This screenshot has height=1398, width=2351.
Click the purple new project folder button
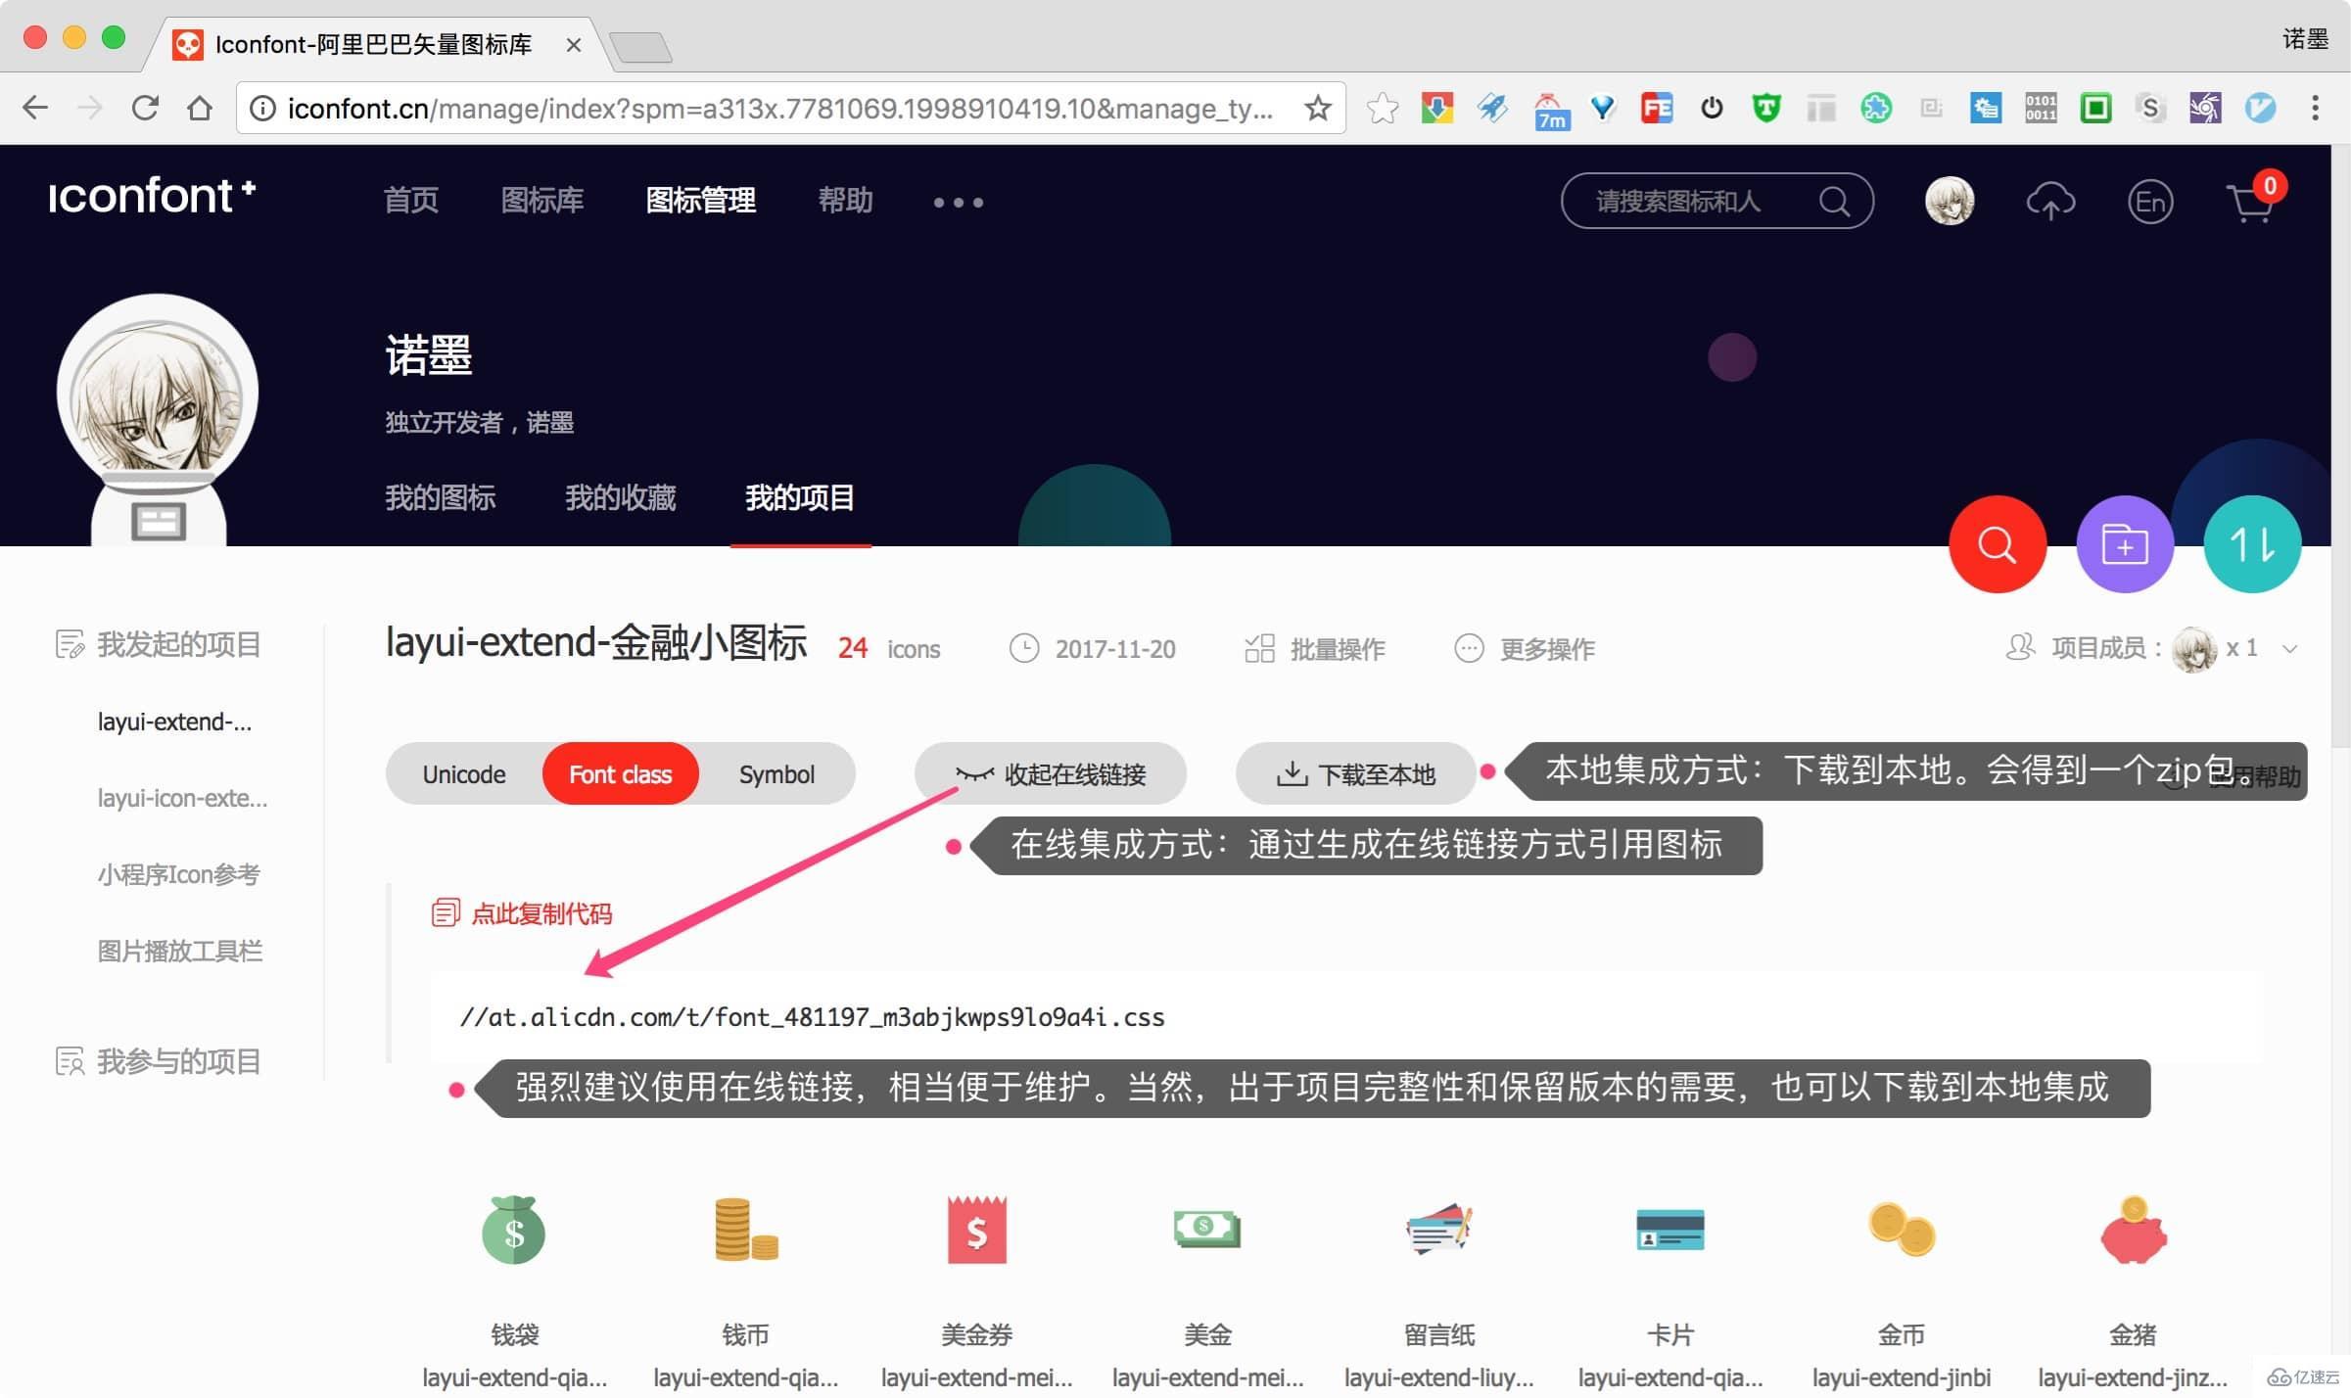click(x=2124, y=544)
